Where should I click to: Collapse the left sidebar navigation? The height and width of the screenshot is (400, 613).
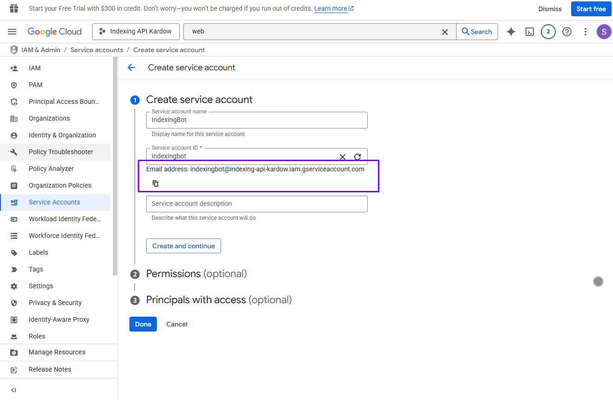(x=13, y=390)
